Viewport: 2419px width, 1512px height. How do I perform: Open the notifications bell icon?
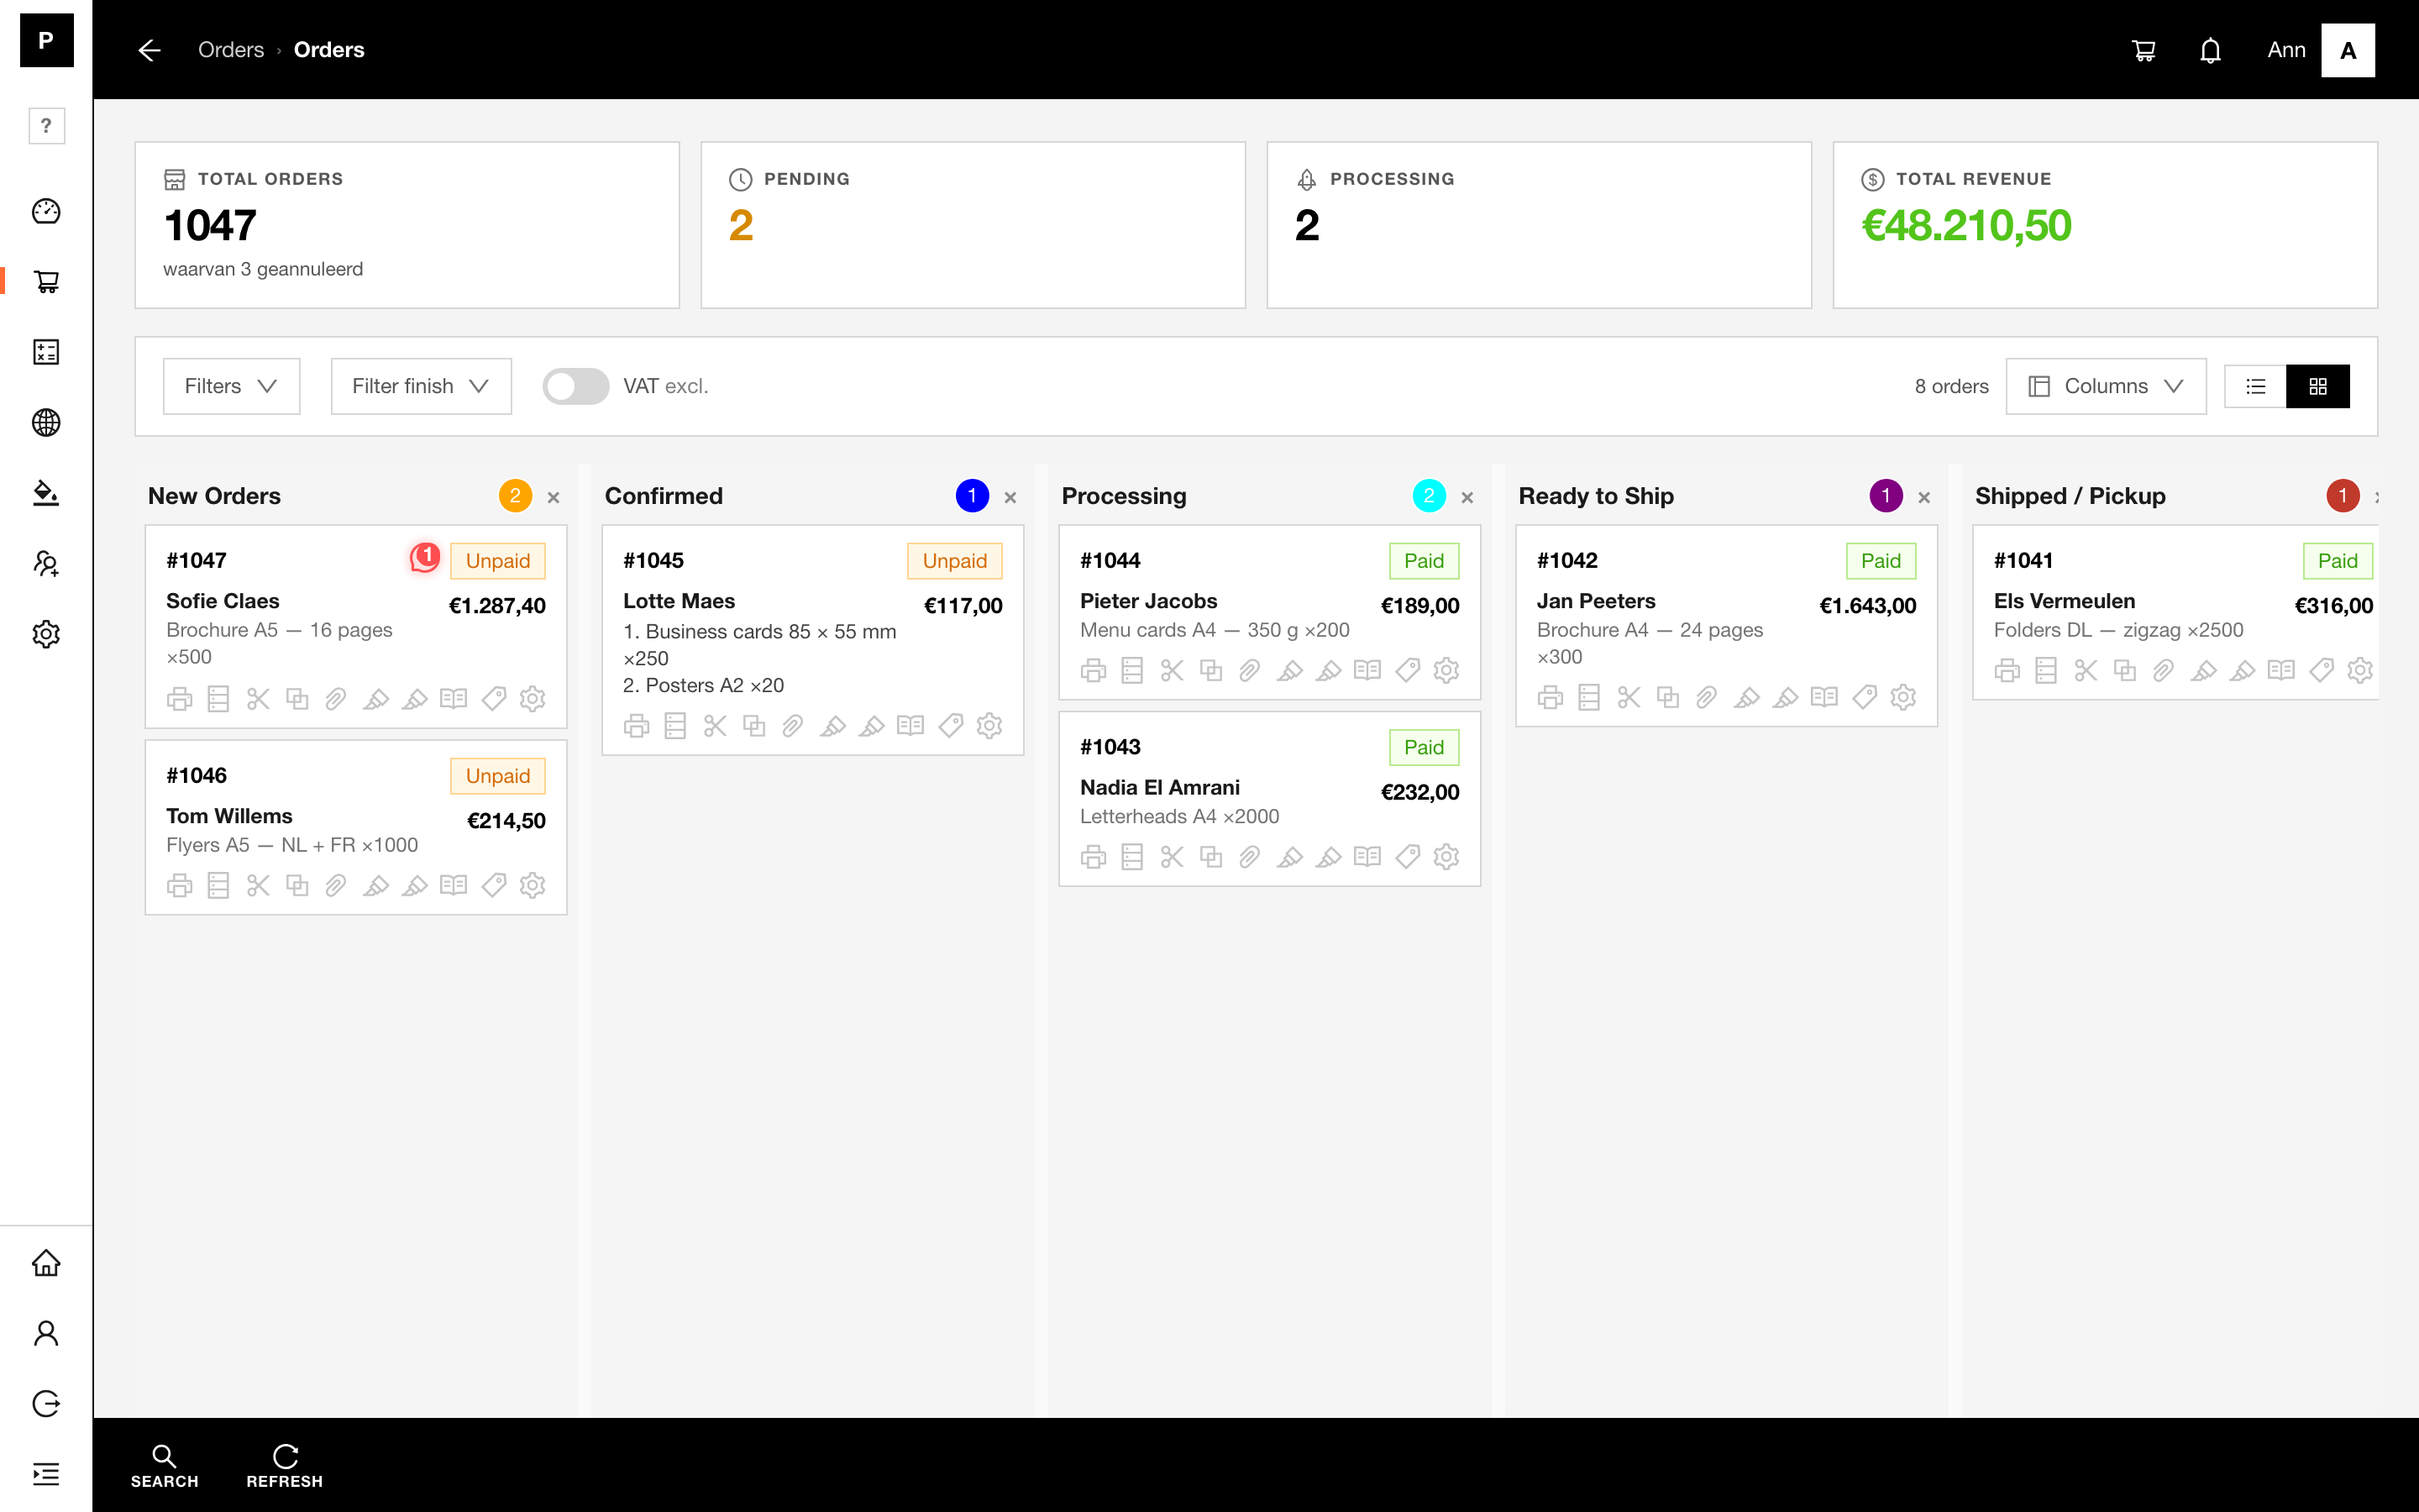2210,50
